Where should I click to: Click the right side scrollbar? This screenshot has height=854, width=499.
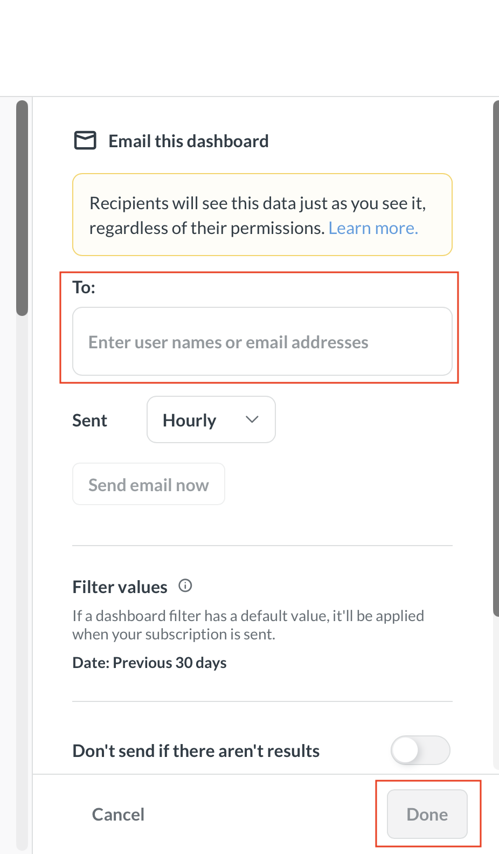pyautogui.click(x=496, y=356)
